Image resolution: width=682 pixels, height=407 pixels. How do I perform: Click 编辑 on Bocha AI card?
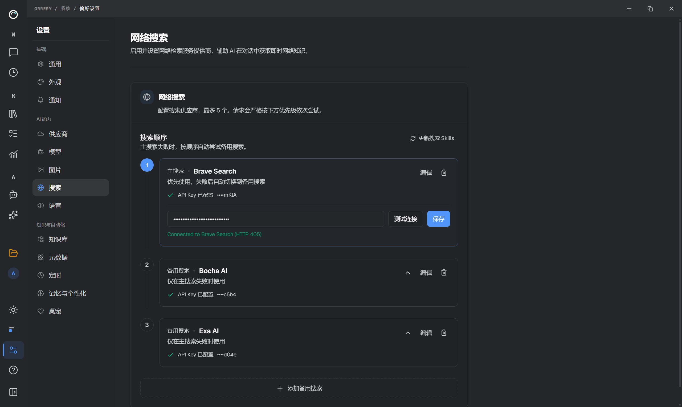tap(426, 273)
